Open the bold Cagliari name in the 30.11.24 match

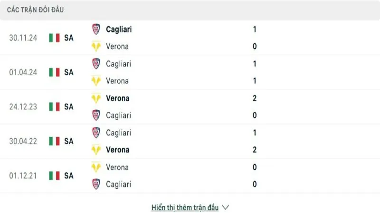pos(119,29)
